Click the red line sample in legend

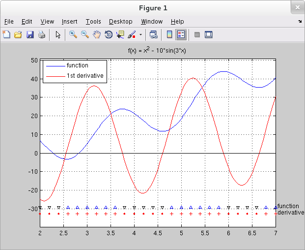tap(55, 76)
